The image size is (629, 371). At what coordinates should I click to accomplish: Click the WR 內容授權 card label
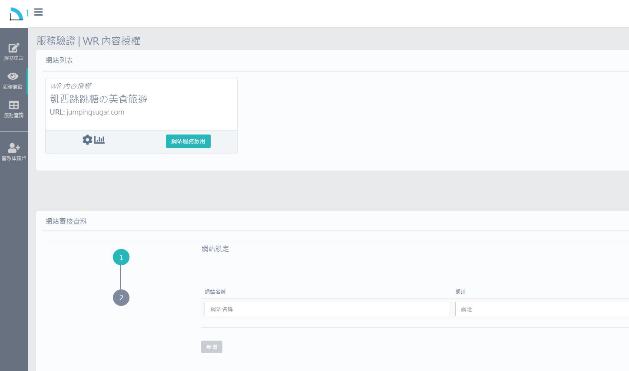(x=71, y=86)
